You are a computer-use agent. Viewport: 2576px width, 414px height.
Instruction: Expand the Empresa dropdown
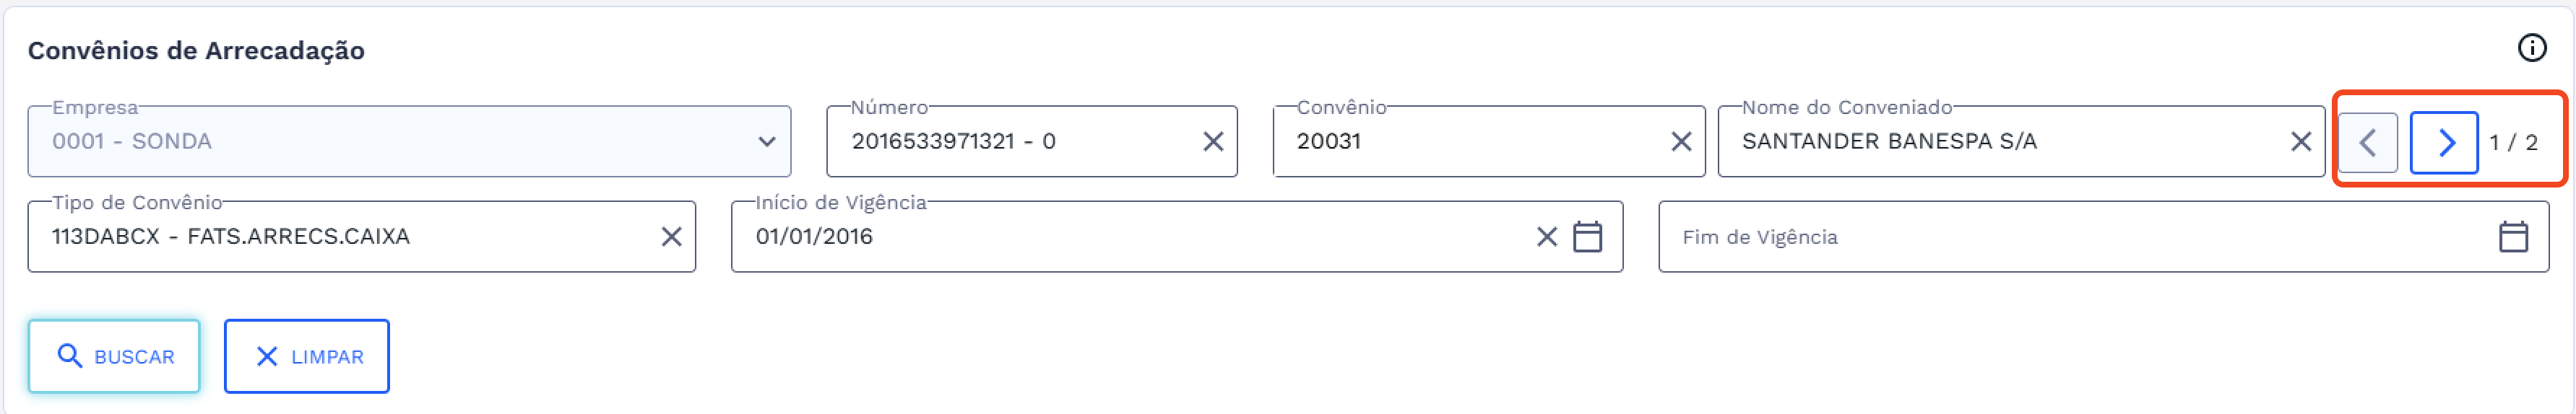click(766, 141)
